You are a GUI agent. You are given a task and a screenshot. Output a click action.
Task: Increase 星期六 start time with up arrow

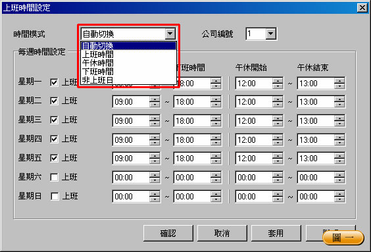point(155,174)
